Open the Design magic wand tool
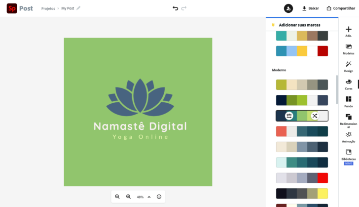Screen dimensions: 359x207 coord(349,66)
